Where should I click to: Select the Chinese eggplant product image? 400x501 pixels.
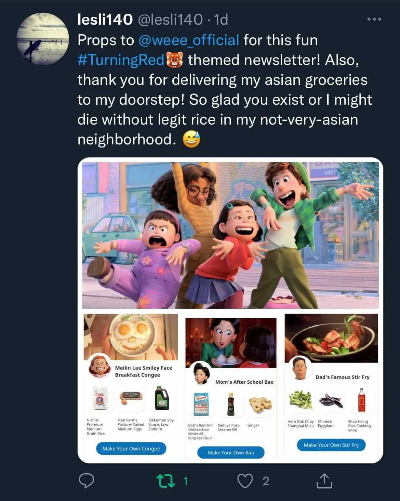point(331,400)
